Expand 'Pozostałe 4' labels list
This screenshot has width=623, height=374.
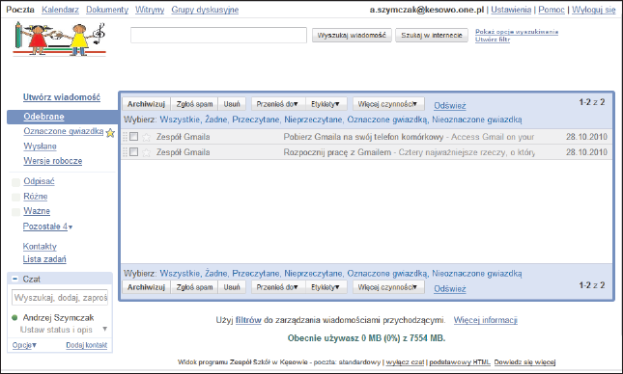point(47,227)
